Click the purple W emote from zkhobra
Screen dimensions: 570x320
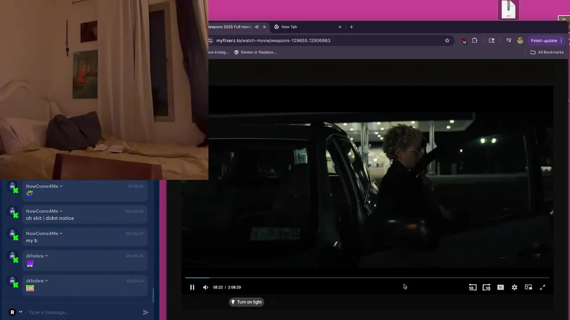coord(30,263)
